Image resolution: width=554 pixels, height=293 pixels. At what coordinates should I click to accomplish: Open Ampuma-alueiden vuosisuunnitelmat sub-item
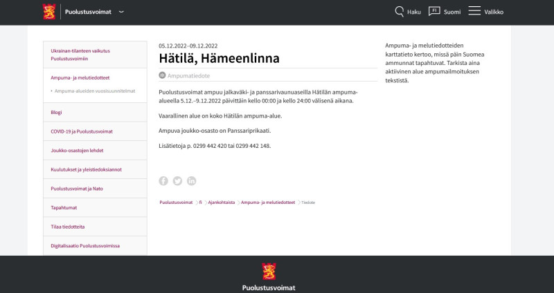[x=95, y=91]
